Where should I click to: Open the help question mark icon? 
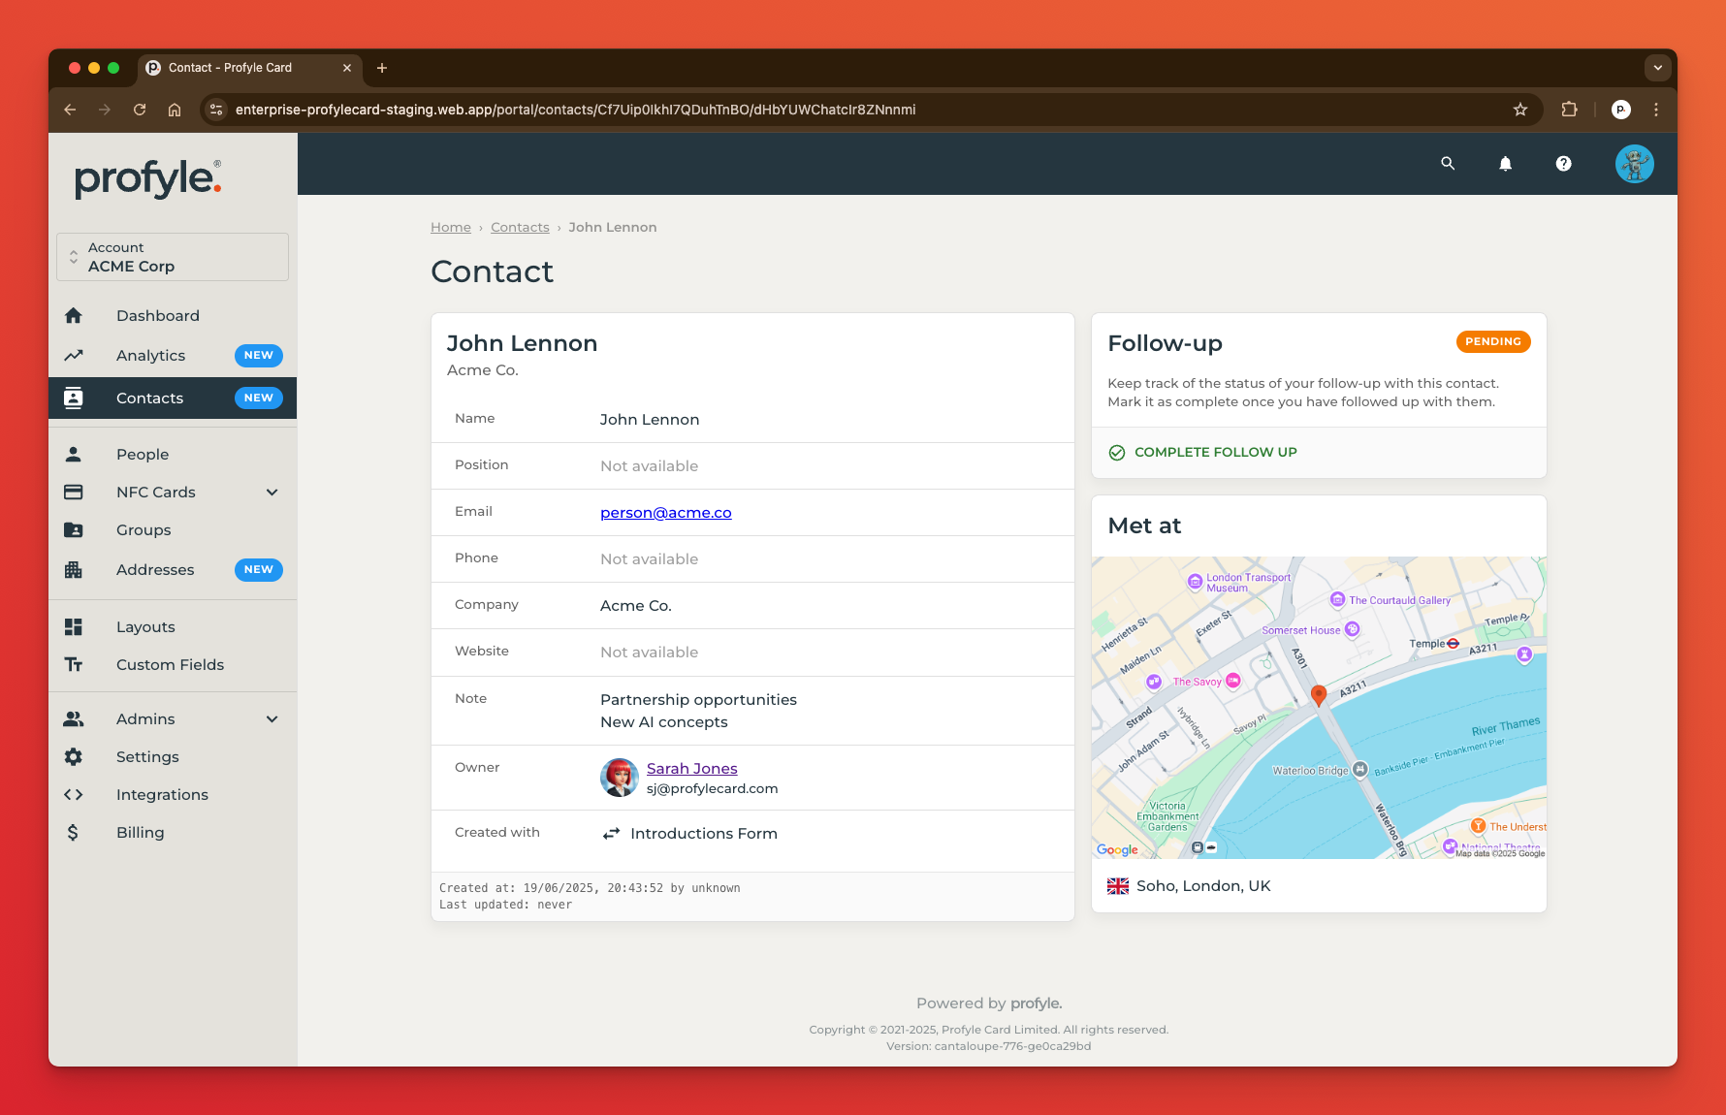1564,164
